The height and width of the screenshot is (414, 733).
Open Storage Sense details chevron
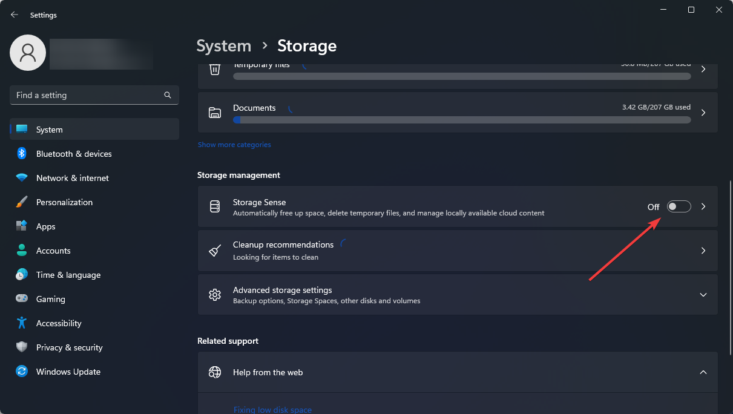[703, 207]
